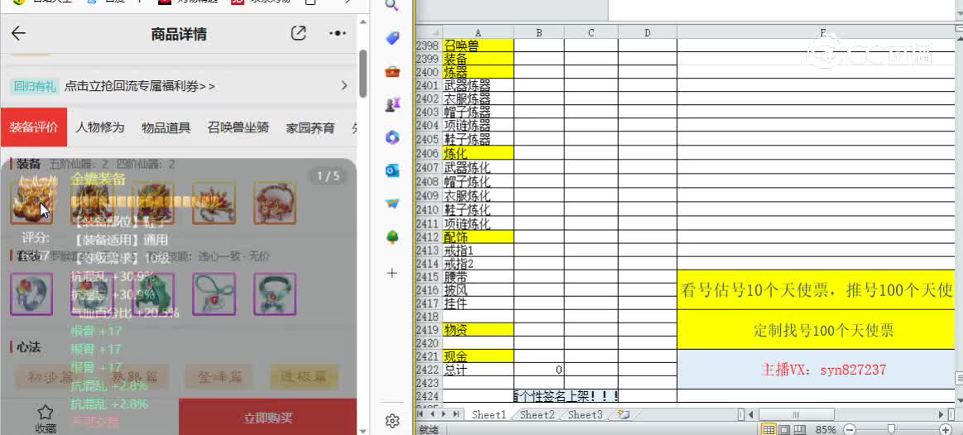Image resolution: width=963 pixels, height=435 pixels.
Task: Select the flaming shoes equipment thumbnail under the cursor
Action: (x=31, y=203)
